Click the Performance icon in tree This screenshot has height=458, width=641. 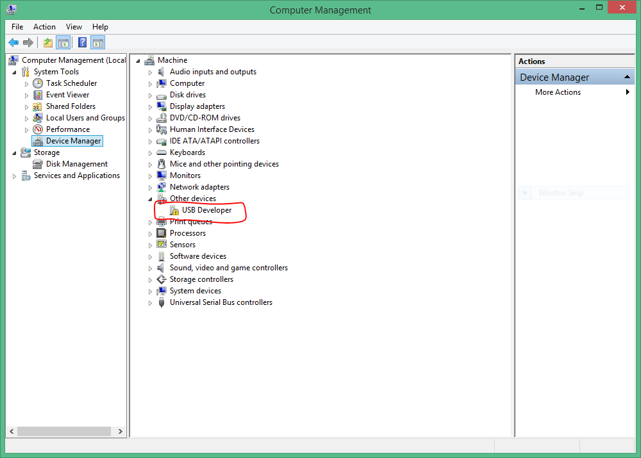pyautogui.click(x=38, y=129)
